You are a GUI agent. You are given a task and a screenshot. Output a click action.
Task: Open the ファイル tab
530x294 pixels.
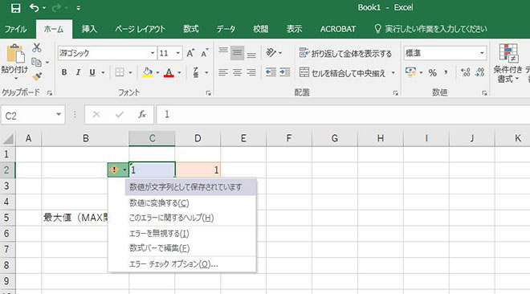click(x=15, y=29)
